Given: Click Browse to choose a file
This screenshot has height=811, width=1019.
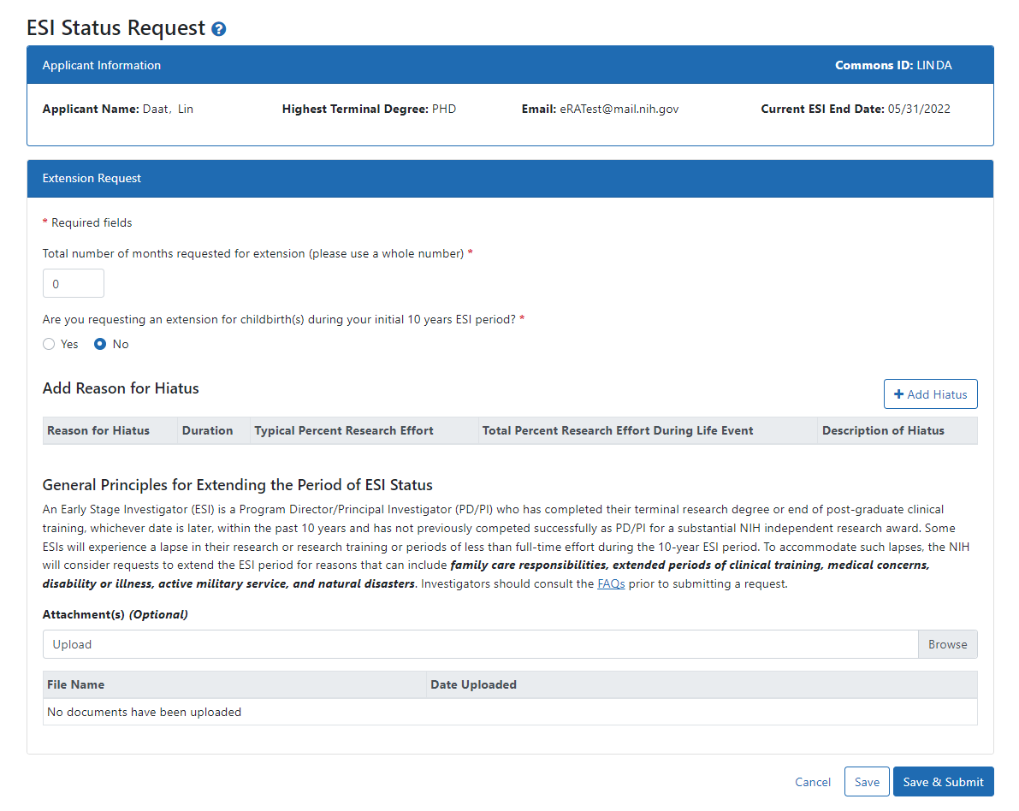Looking at the screenshot, I should pos(947,644).
